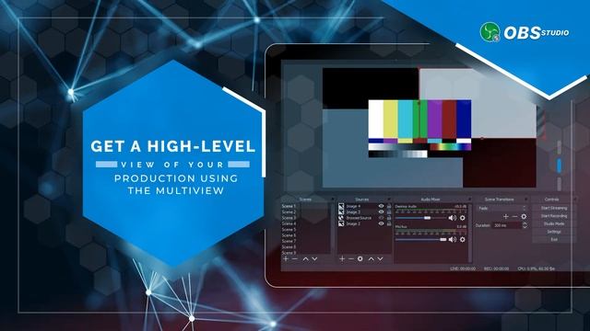This screenshot has height=331, width=590.
Task: Hide Image 3 with its eye icon
Action: tap(381, 212)
